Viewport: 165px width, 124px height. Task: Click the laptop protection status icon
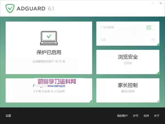click(49, 38)
